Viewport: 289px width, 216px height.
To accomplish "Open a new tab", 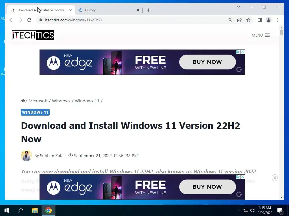I will (x=149, y=10).
